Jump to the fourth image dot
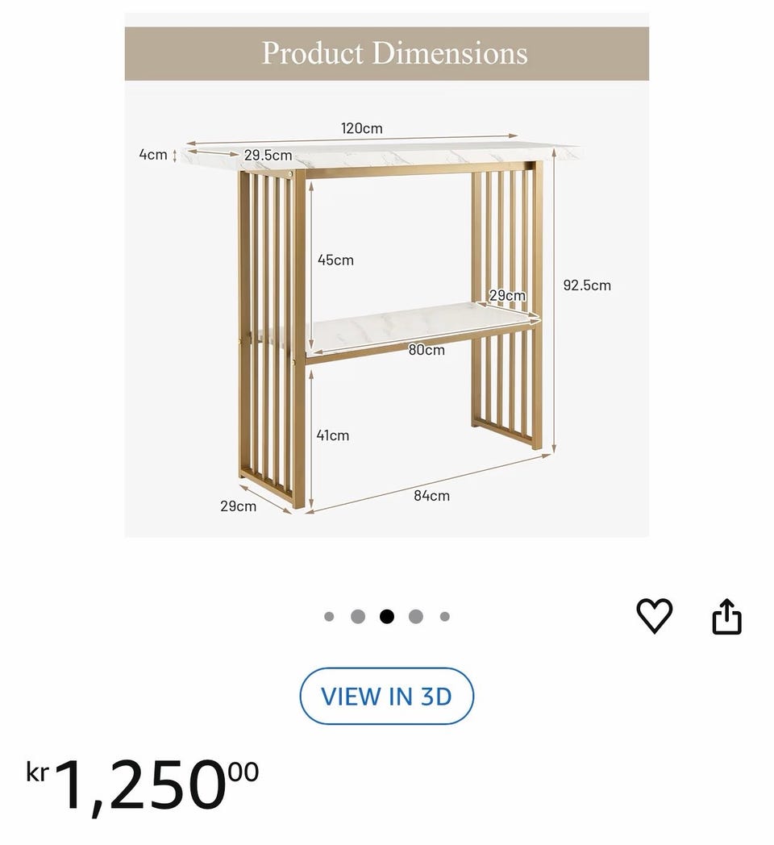774x845 pixels. [416, 617]
